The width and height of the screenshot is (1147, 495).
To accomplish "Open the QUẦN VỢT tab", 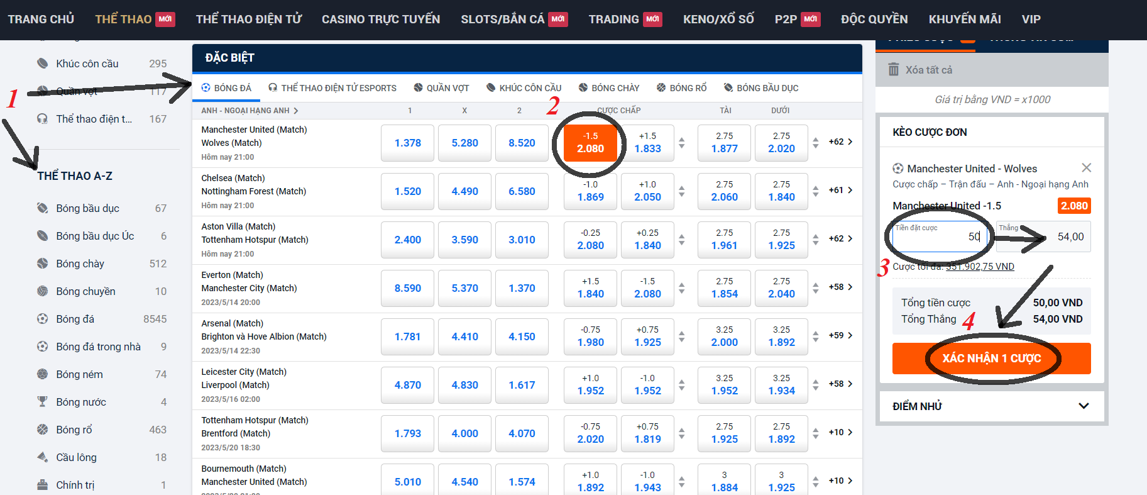I will coord(441,88).
